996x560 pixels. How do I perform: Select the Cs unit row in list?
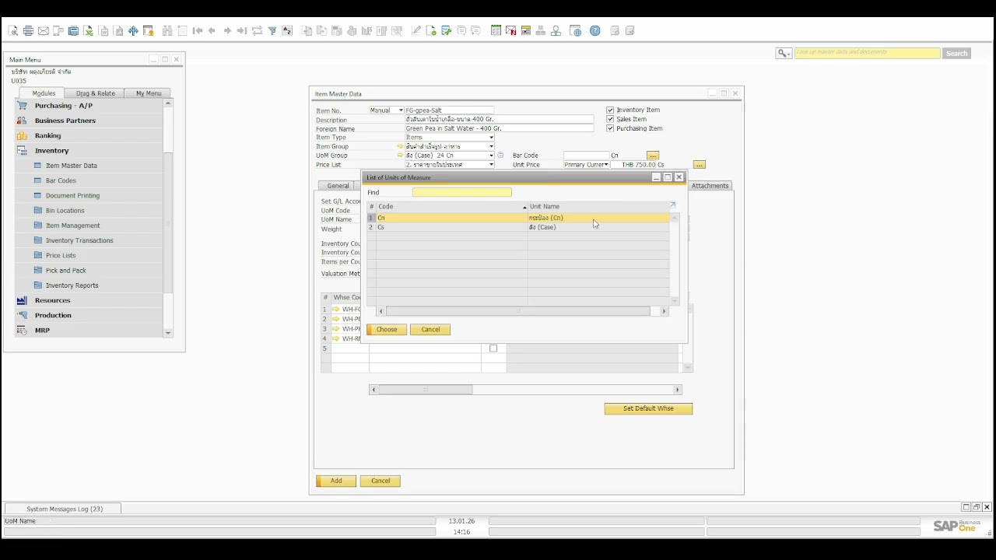518,227
